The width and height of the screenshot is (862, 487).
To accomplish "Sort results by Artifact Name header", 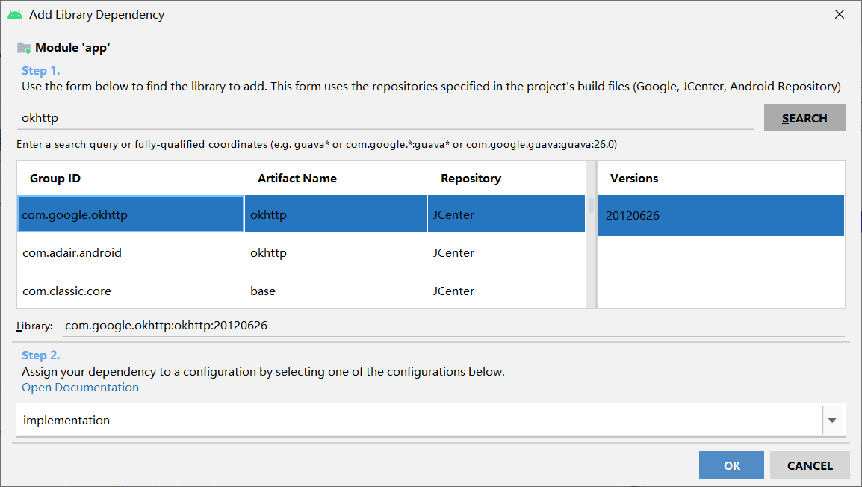I will pos(297,179).
